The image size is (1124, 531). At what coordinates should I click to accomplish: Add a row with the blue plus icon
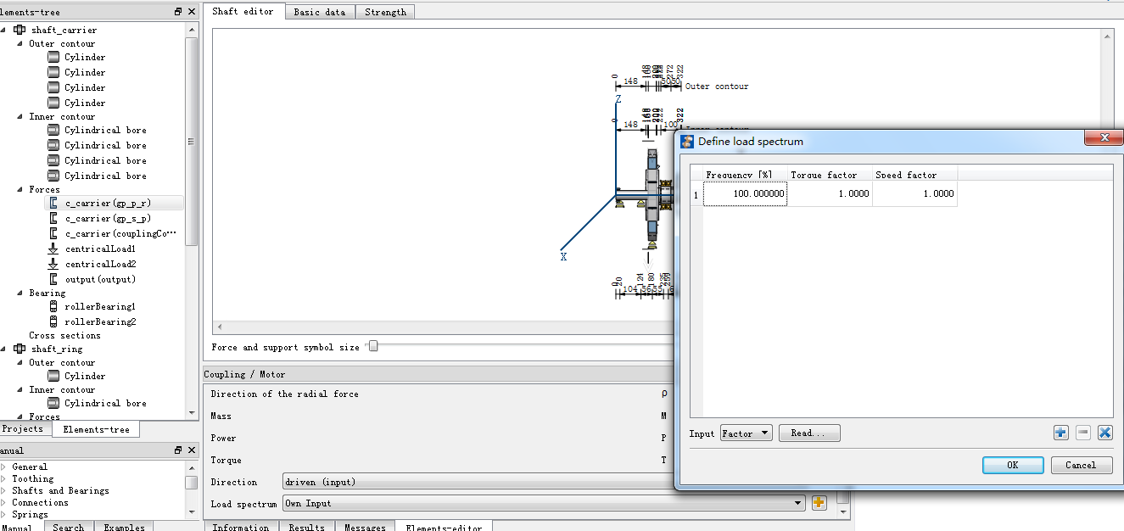point(1060,433)
